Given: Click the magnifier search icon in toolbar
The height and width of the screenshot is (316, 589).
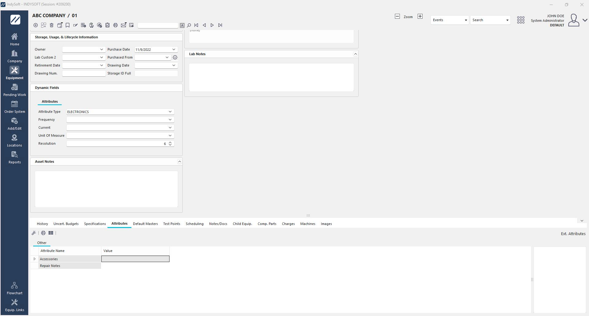Looking at the screenshot, I should (189, 25).
